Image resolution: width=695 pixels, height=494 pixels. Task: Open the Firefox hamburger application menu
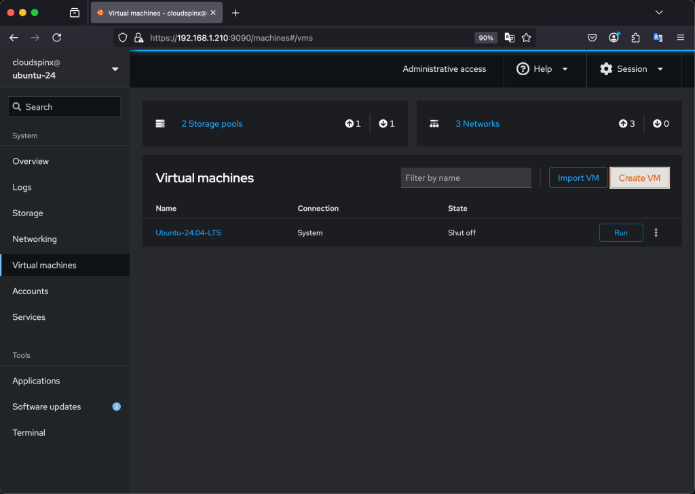[x=680, y=38]
